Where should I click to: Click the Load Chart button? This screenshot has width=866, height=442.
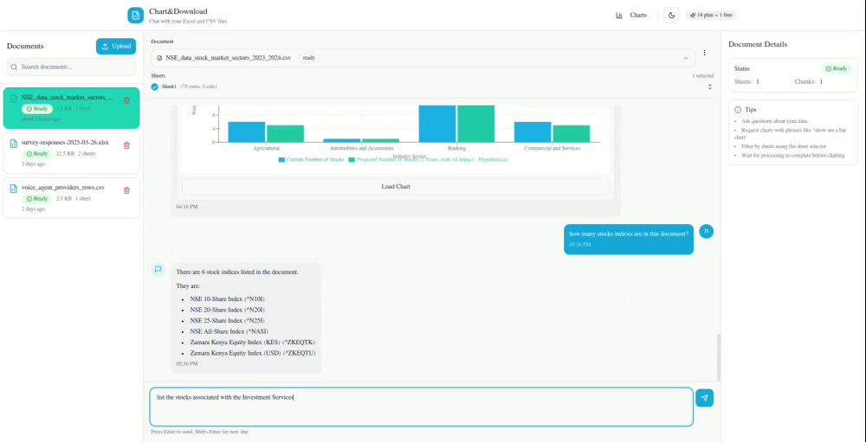pos(396,187)
